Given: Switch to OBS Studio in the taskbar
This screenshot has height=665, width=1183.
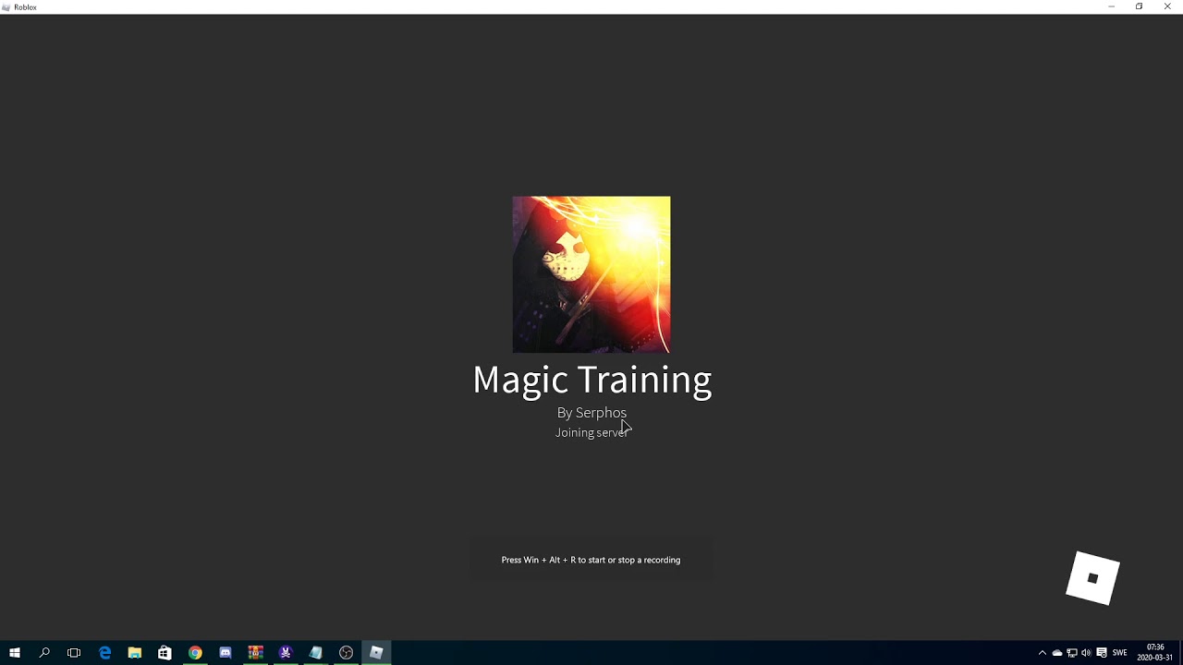Looking at the screenshot, I should (x=346, y=653).
